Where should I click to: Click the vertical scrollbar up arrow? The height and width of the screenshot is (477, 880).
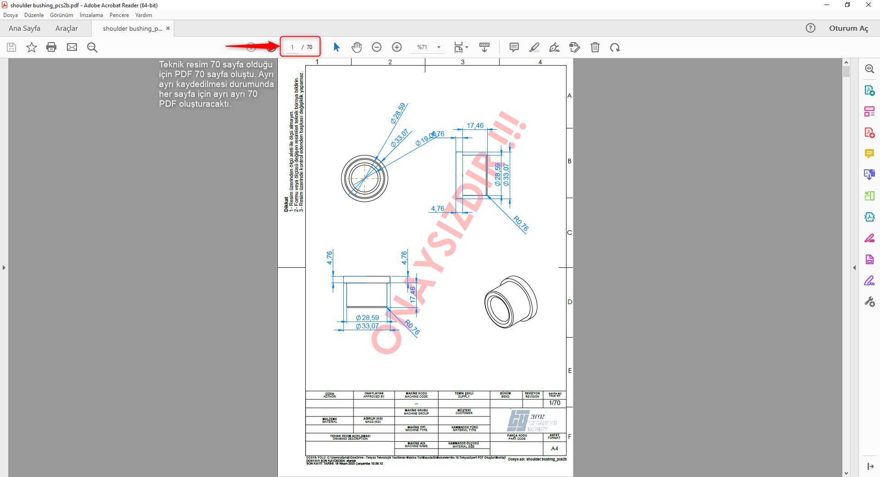pyautogui.click(x=846, y=62)
